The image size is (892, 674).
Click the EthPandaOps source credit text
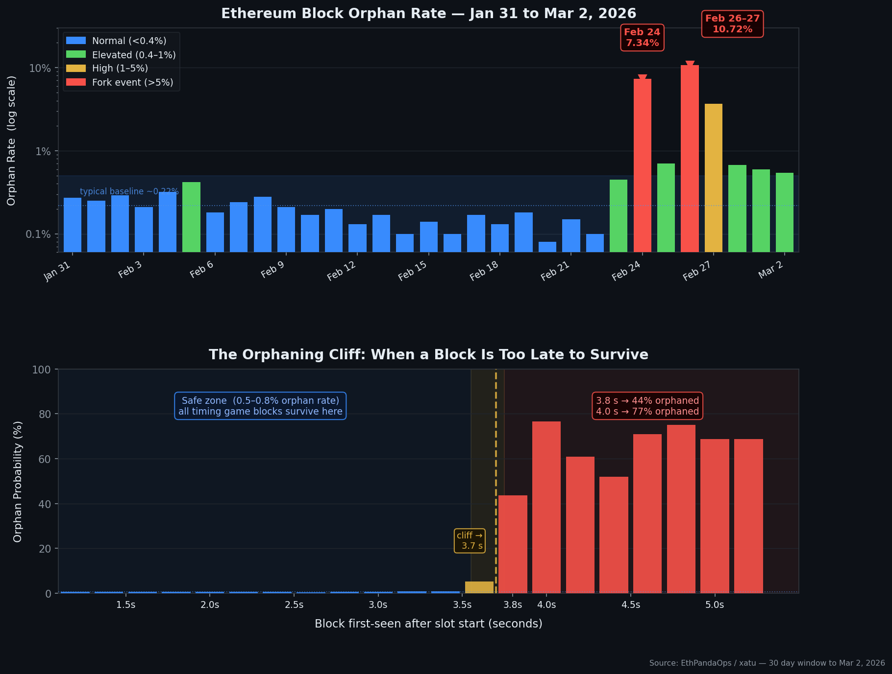(x=767, y=663)
